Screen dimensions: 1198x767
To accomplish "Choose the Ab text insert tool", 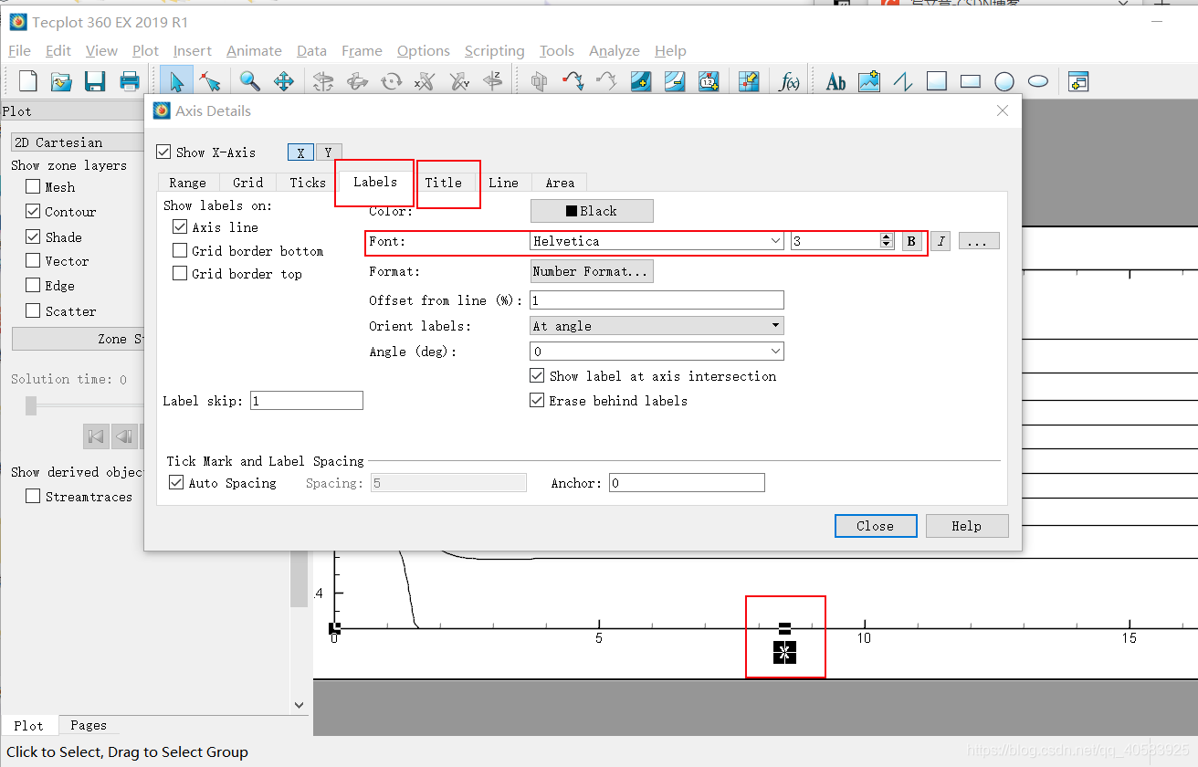I will [x=835, y=81].
